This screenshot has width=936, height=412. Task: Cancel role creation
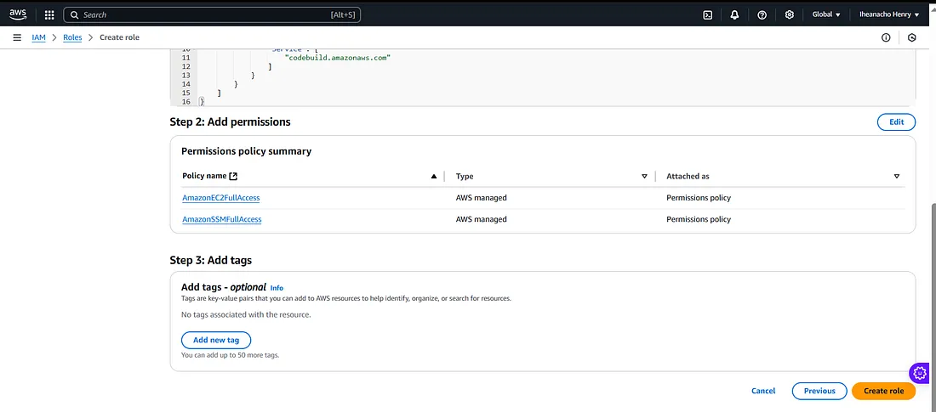pyautogui.click(x=763, y=391)
